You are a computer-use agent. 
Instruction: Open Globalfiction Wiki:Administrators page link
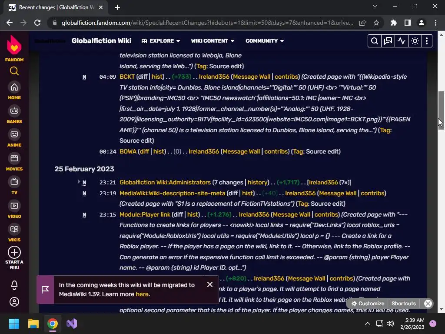tap(165, 182)
